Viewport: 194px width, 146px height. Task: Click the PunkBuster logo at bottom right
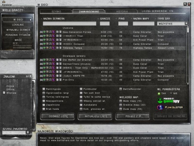(x=170, y=107)
